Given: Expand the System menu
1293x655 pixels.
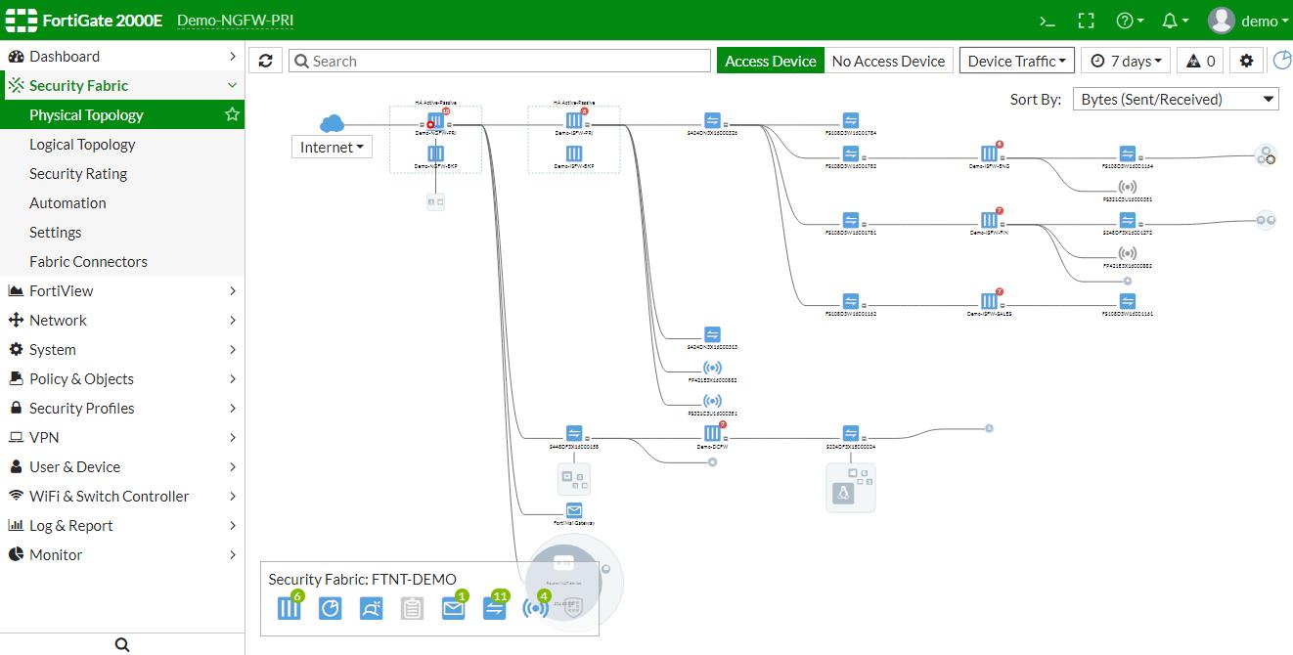Looking at the screenshot, I should coord(122,349).
